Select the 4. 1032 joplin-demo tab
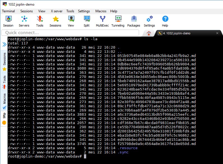Screen dimensions: 223x164 pos(188,33)
